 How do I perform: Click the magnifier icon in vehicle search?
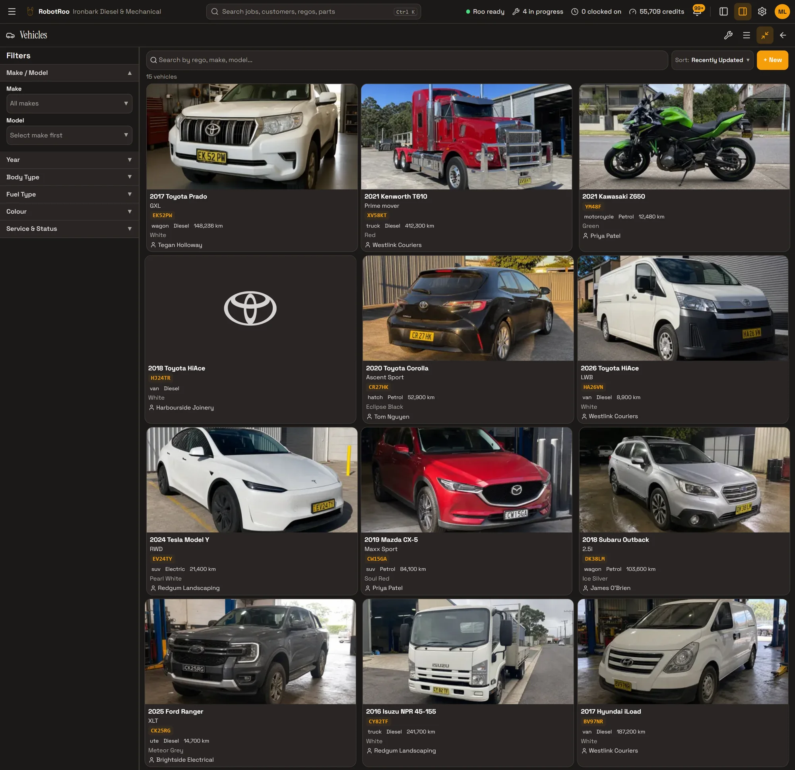[x=153, y=60]
